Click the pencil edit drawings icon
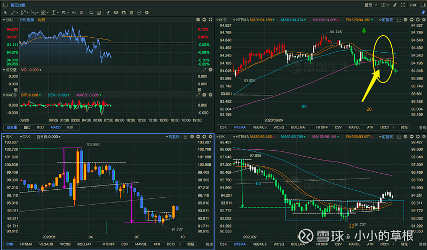Viewport: 427px width, 250px height. coord(108,12)
